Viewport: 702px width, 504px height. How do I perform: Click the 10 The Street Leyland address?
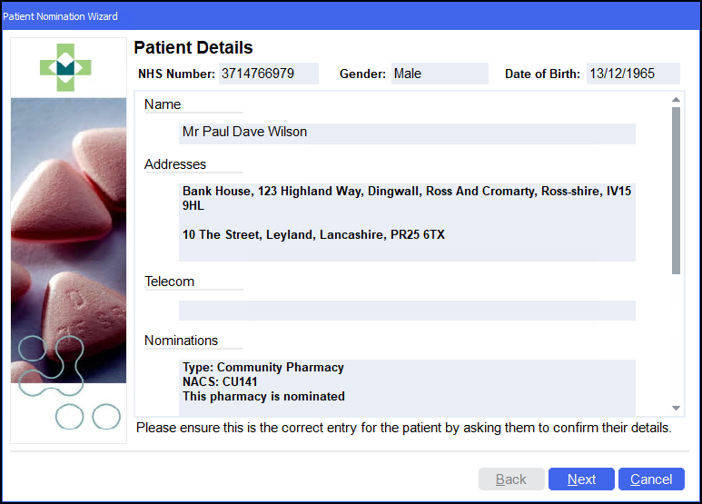(313, 235)
